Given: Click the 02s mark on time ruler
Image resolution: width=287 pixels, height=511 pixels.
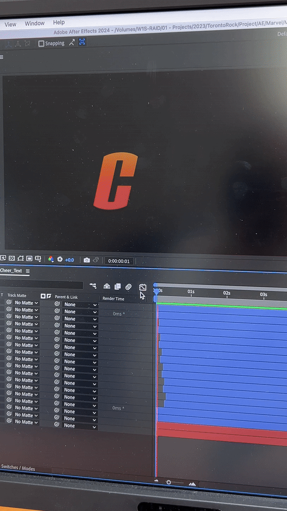Looking at the screenshot, I should click(227, 293).
